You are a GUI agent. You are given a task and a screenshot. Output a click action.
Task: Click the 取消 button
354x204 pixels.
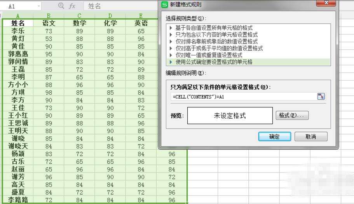311,137
